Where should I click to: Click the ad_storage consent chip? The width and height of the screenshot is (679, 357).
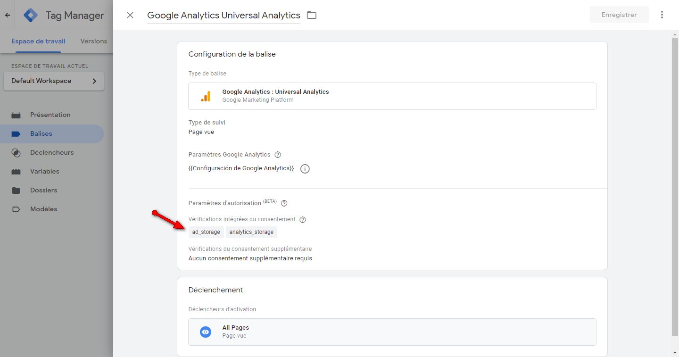(x=206, y=232)
